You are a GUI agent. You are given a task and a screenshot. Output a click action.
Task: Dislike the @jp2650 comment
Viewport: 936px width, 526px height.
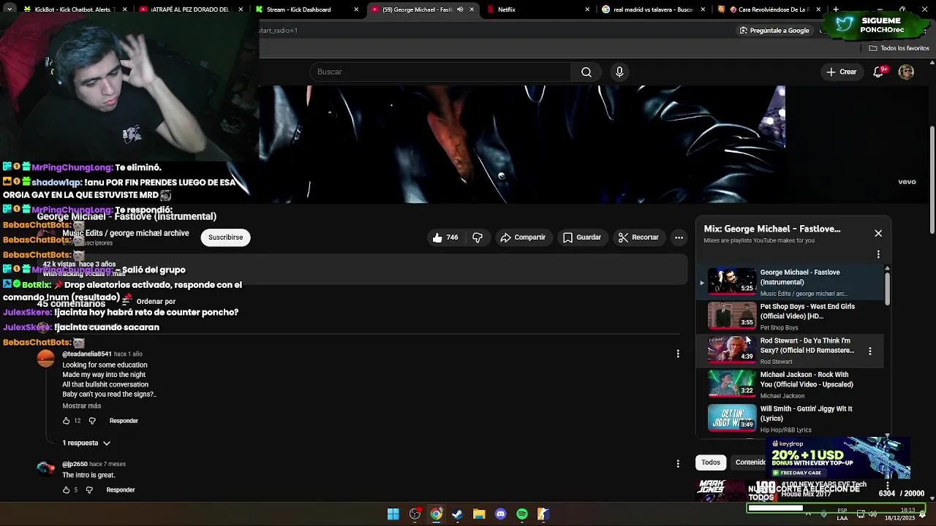89,489
